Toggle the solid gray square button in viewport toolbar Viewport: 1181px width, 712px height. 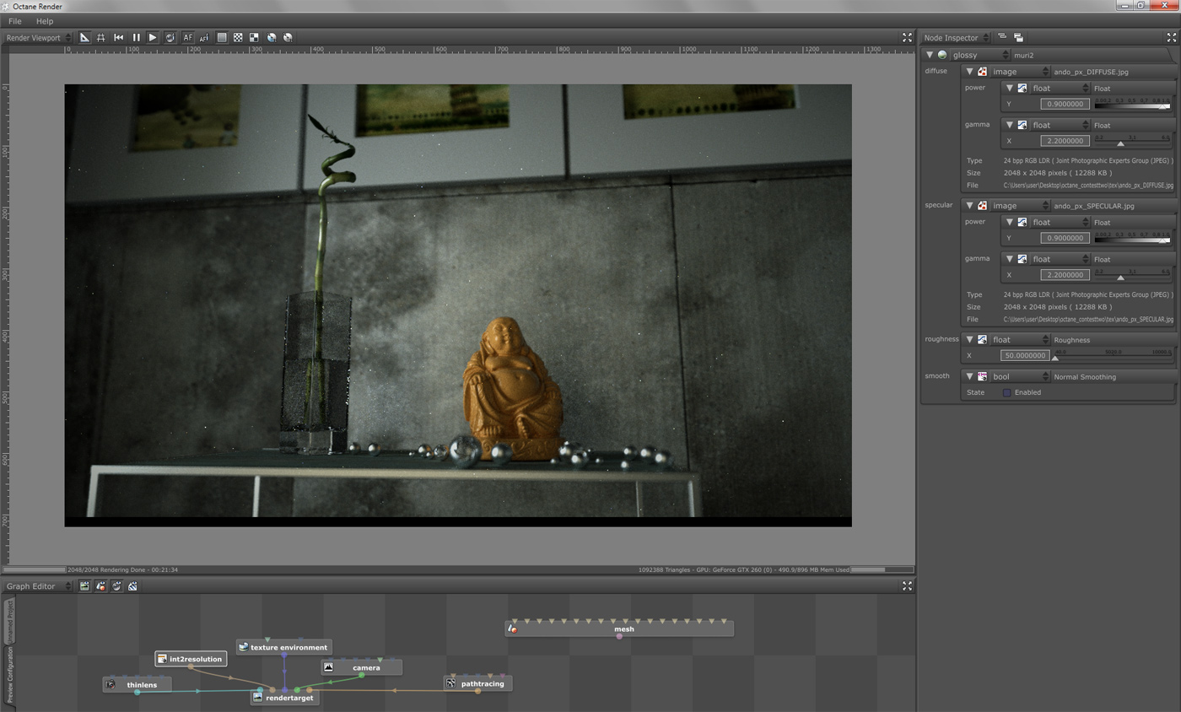click(222, 37)
